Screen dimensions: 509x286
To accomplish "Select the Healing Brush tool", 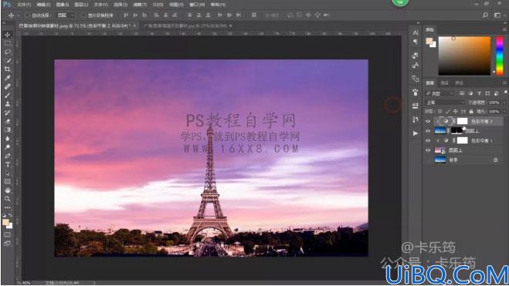I will [8, 86].
